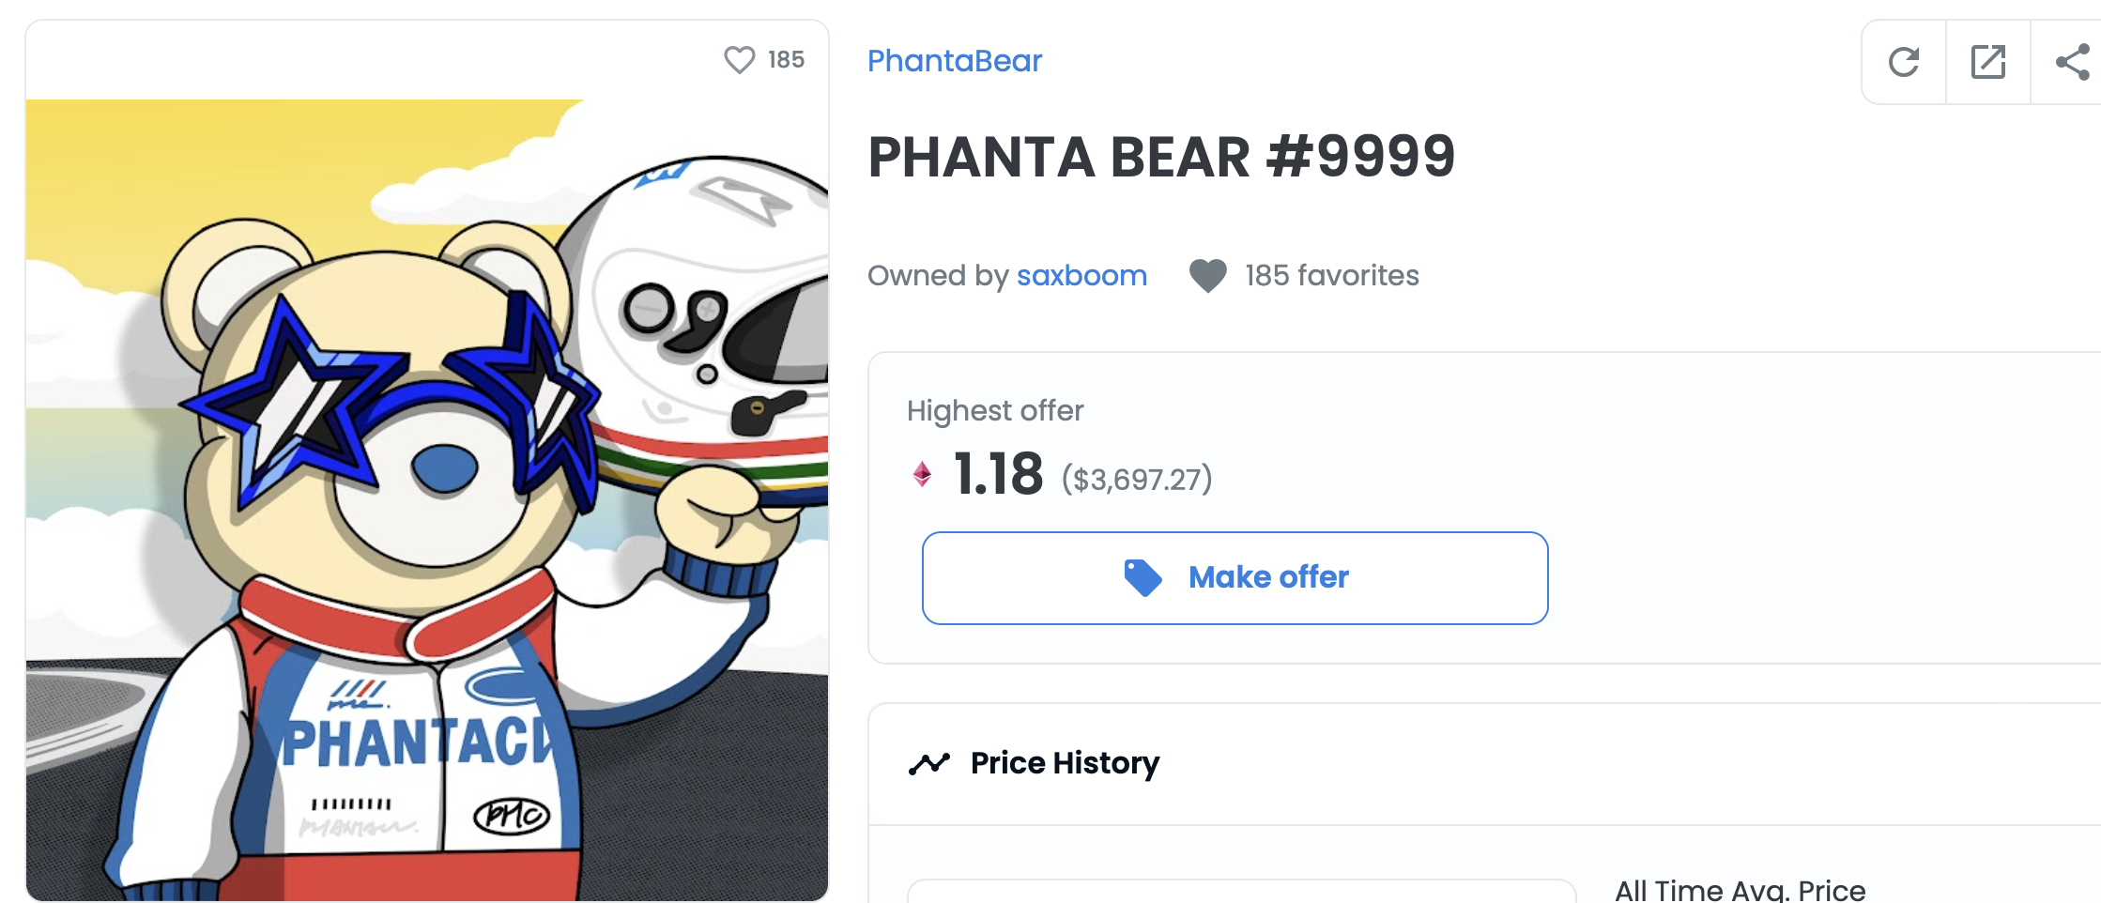Open the PhantaBear collection link
The height and width of the screenshot is (903, 2101).
(x=954, y=61)
